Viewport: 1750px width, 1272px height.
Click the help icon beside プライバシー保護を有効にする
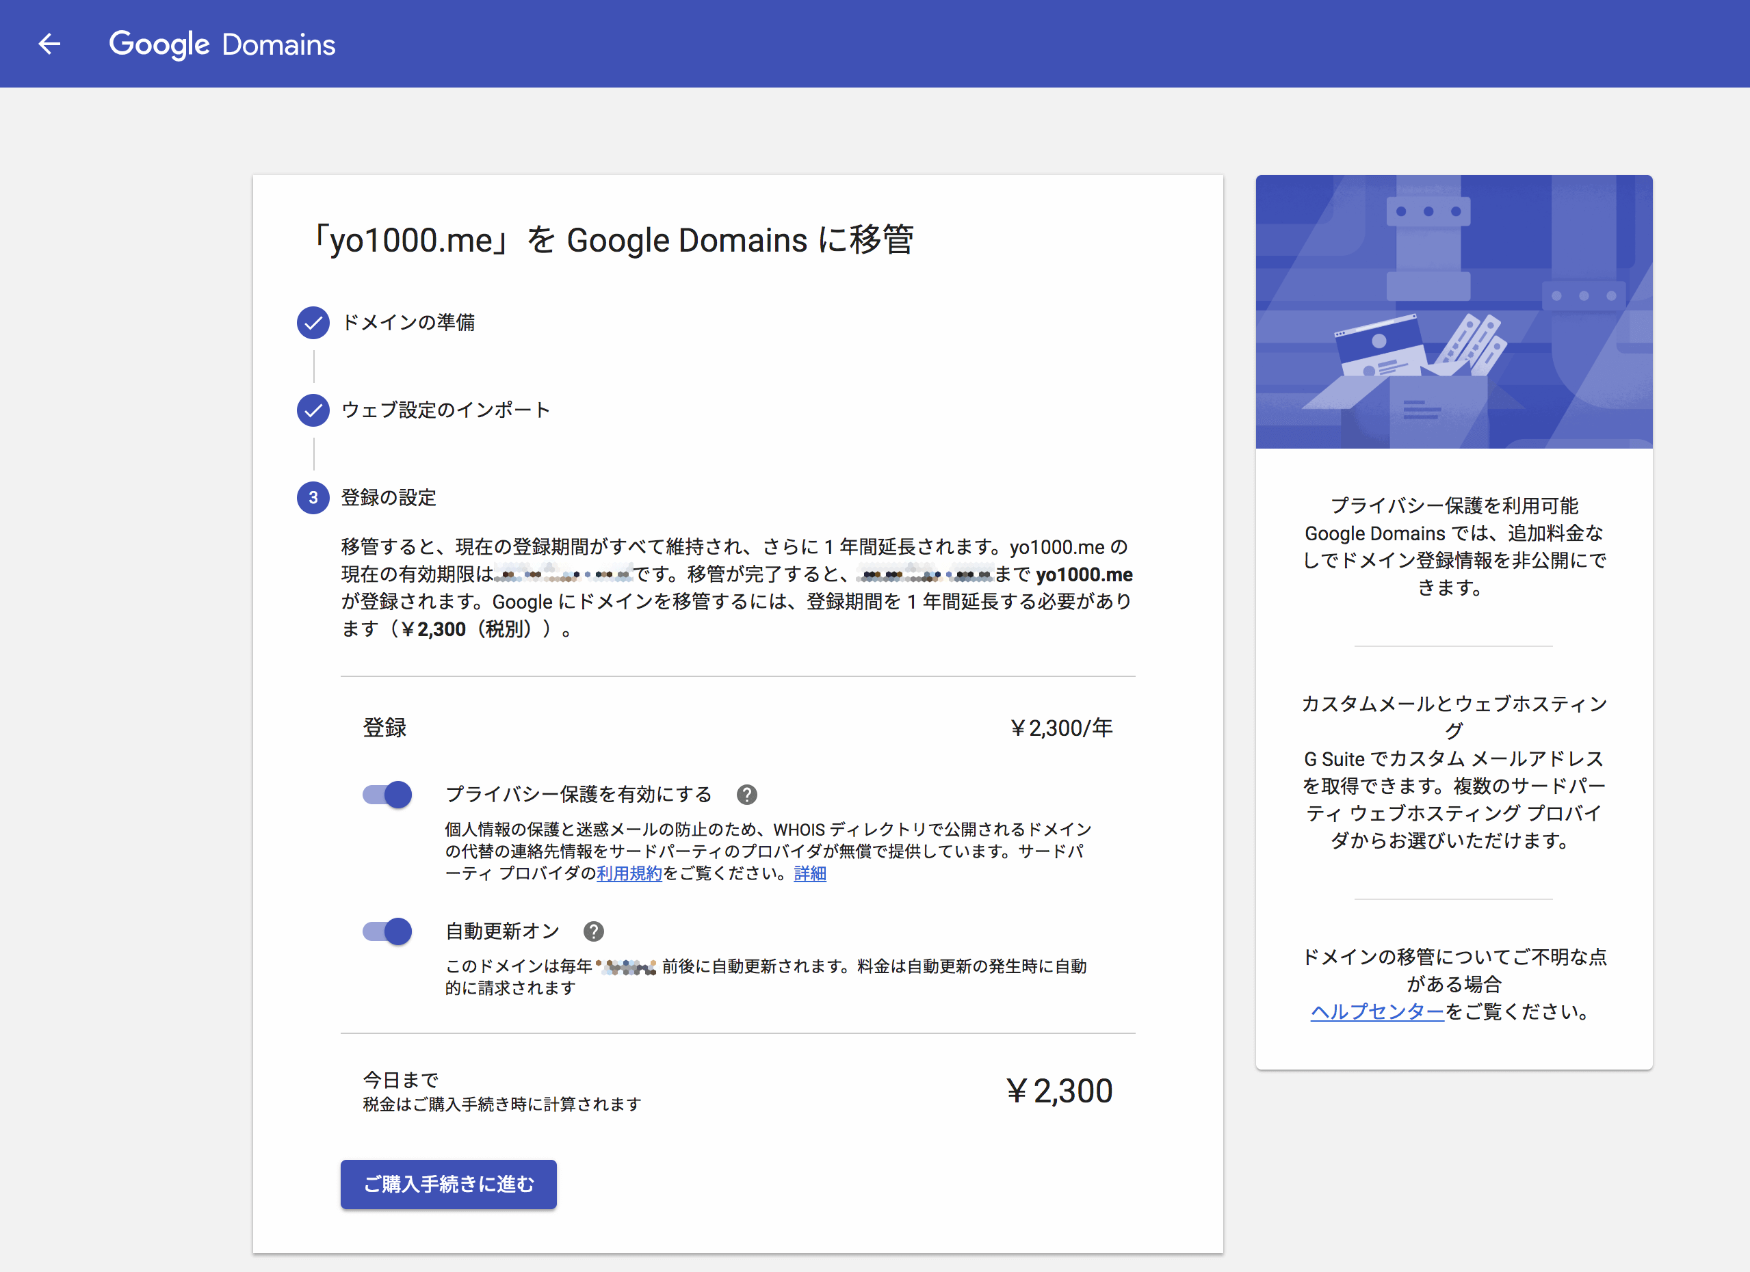746,794
